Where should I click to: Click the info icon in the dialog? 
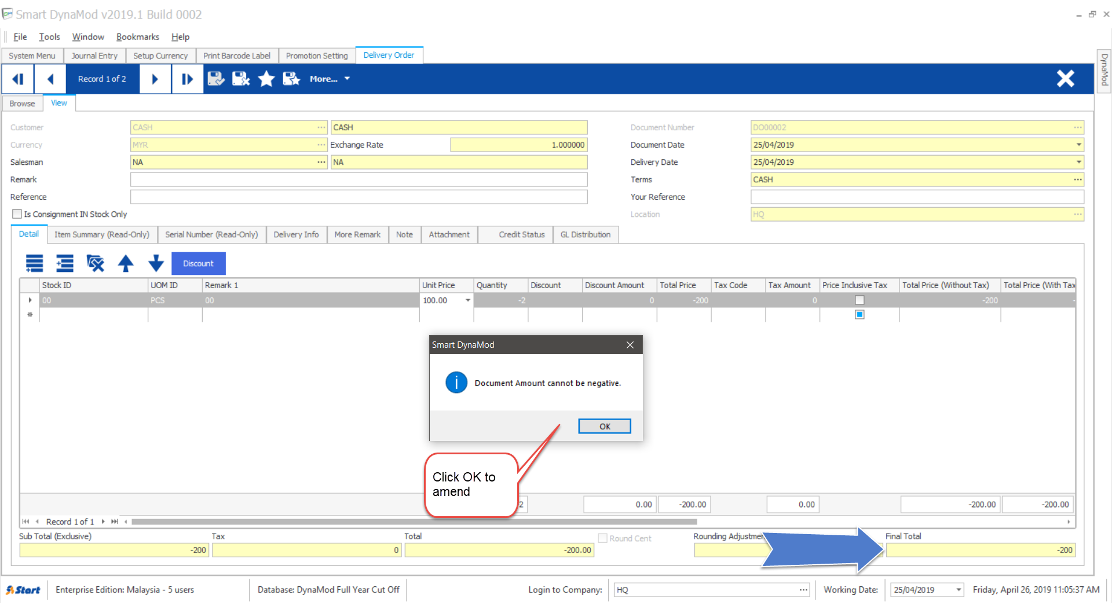pyautogui.click(x=456, y=383)
